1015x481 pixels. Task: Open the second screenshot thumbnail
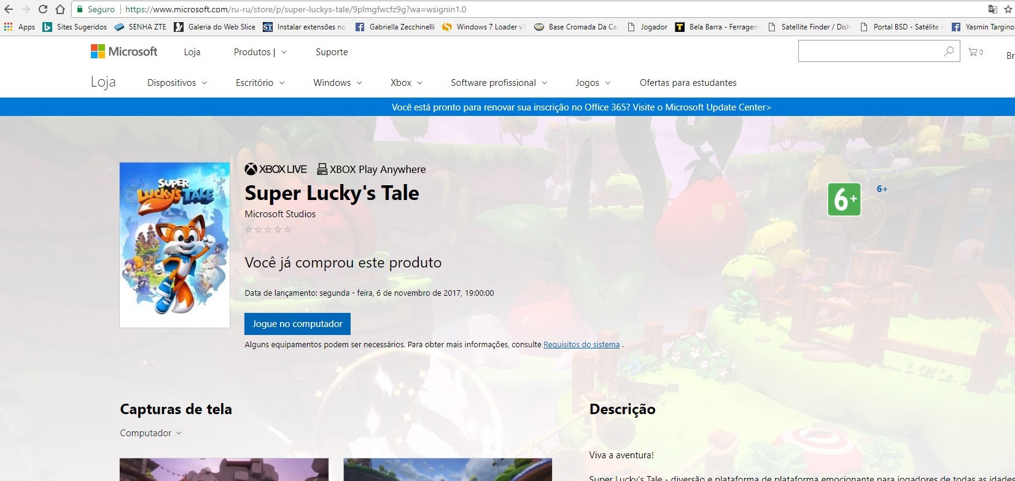coord(448,469)
